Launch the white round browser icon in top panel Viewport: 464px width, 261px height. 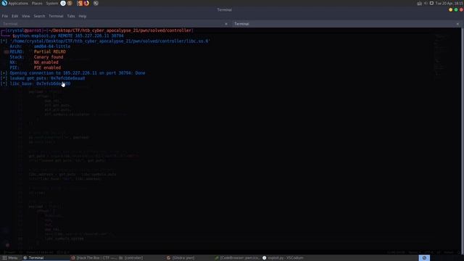pyautogui.click(x=63, y=3)
